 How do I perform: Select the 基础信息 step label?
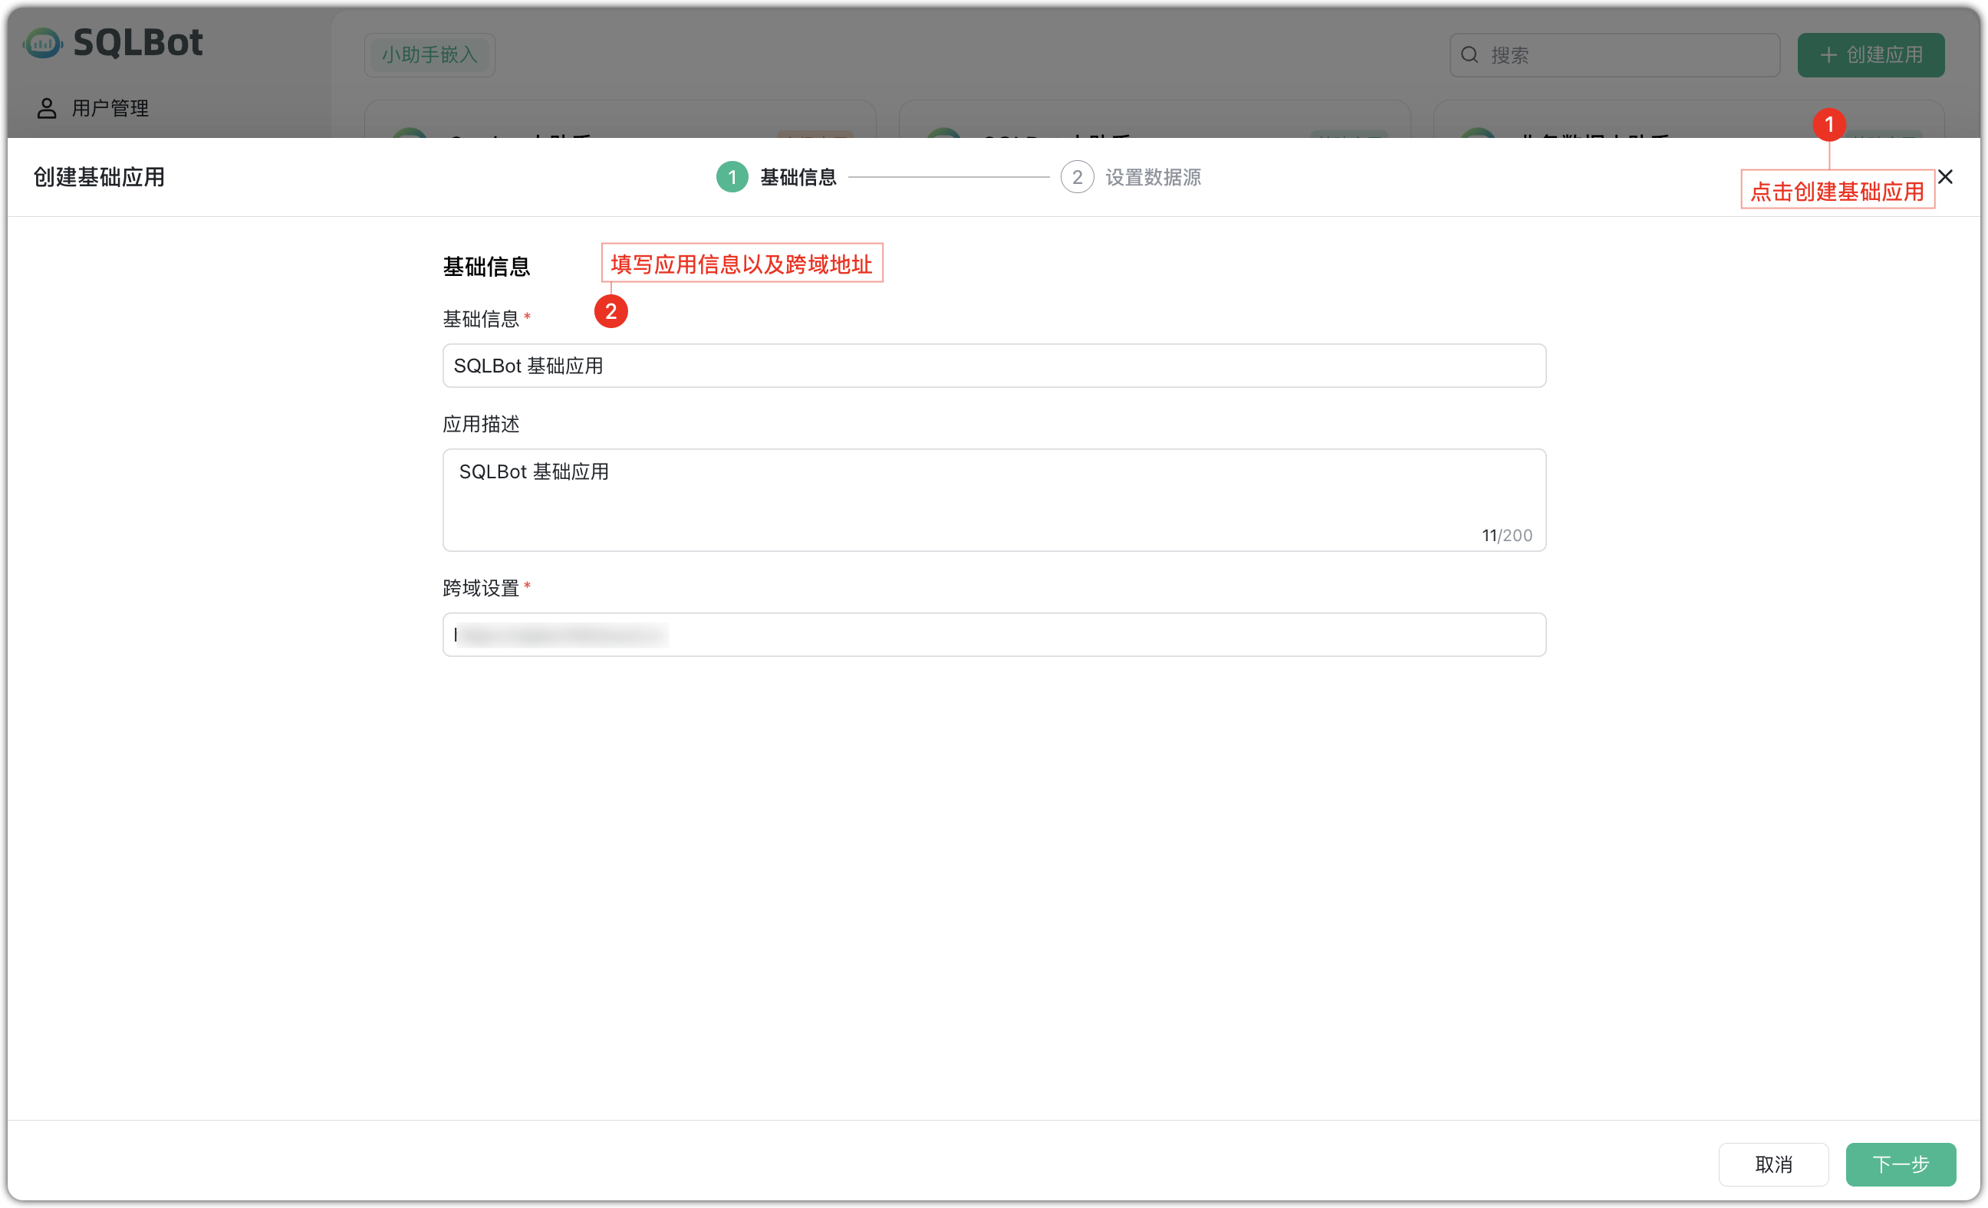798,176
